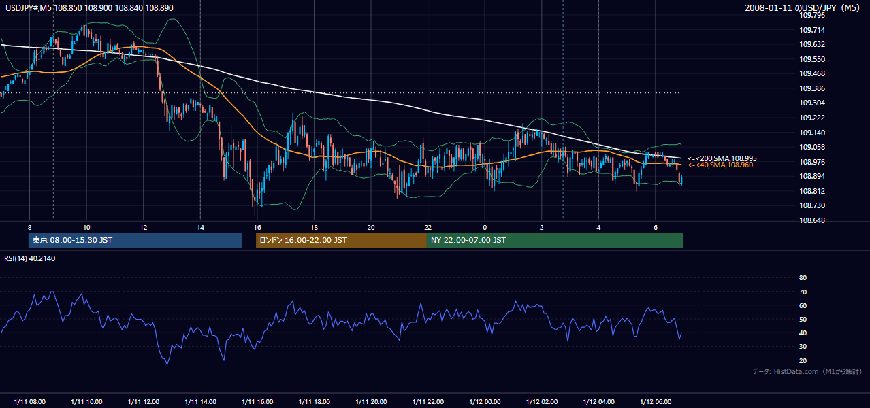Click hour tick 18 on price chart axis
Image resolution: width=870 pixels, height=408 pixels.
(314, 227)
